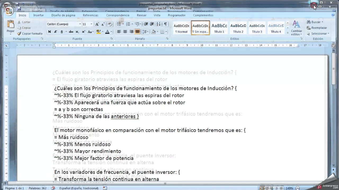Screen dimensions: 339x190
Task: Toggle show paragraph marks ¶
Action: point(165,24)
